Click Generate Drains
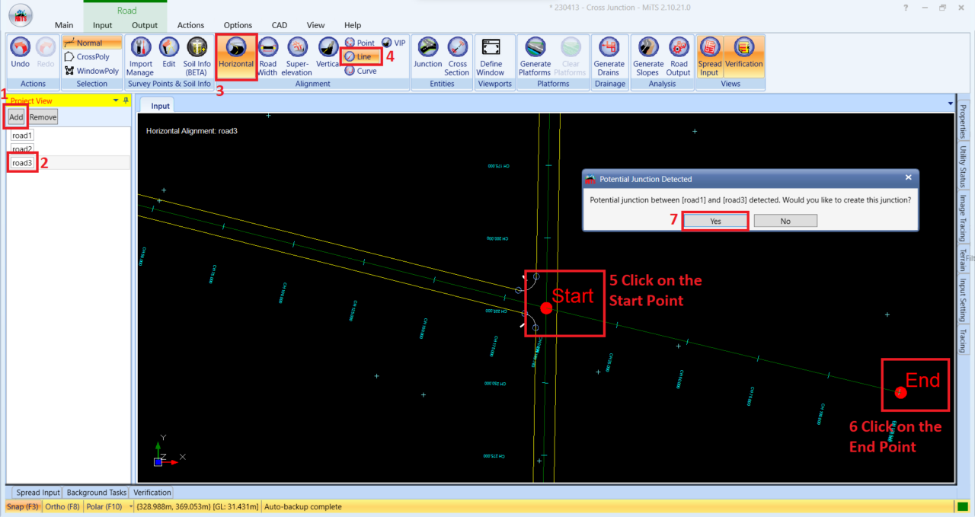975x517 pixels. tap(609, 53)
